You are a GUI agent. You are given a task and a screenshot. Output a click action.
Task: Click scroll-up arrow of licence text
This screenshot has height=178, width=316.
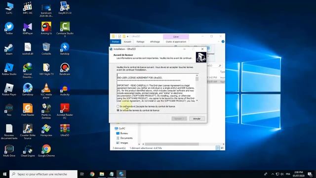[197, 75]
